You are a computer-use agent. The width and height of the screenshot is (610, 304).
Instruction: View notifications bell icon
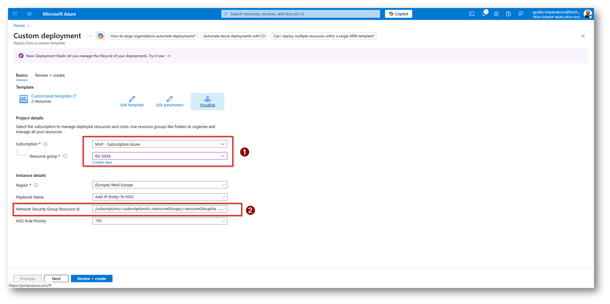(484, 14)
